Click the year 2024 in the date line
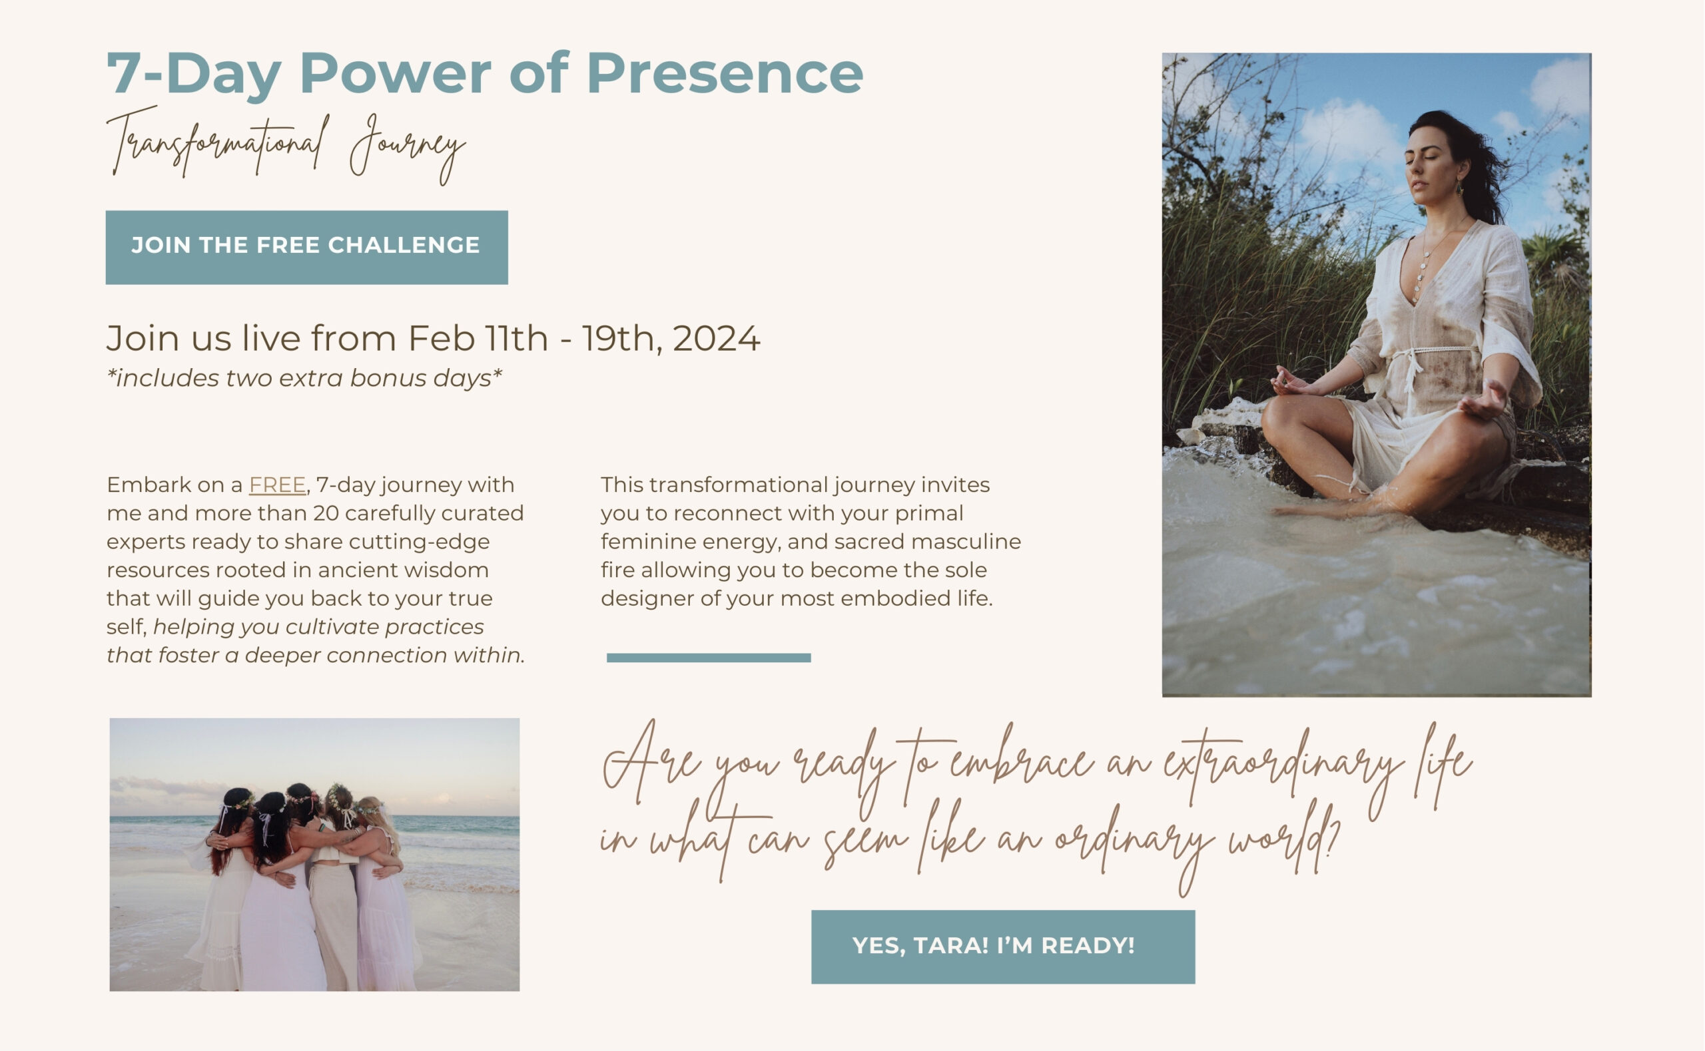The image size is (1705, 1051). tap(716, 339)
